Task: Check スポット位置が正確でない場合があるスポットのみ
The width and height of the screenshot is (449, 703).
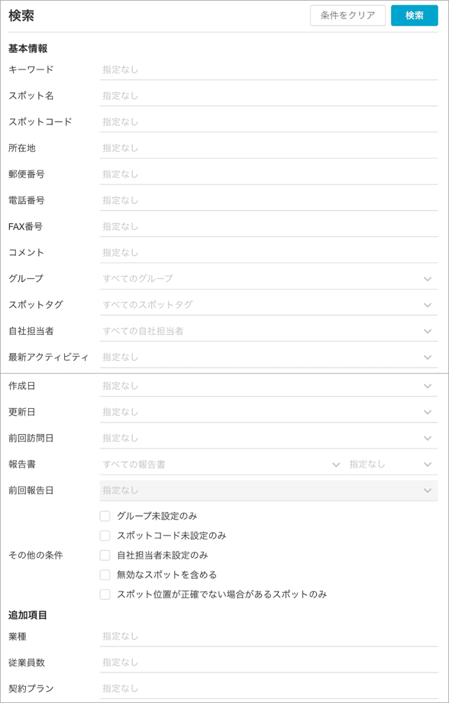Action: tap(105, 595)
